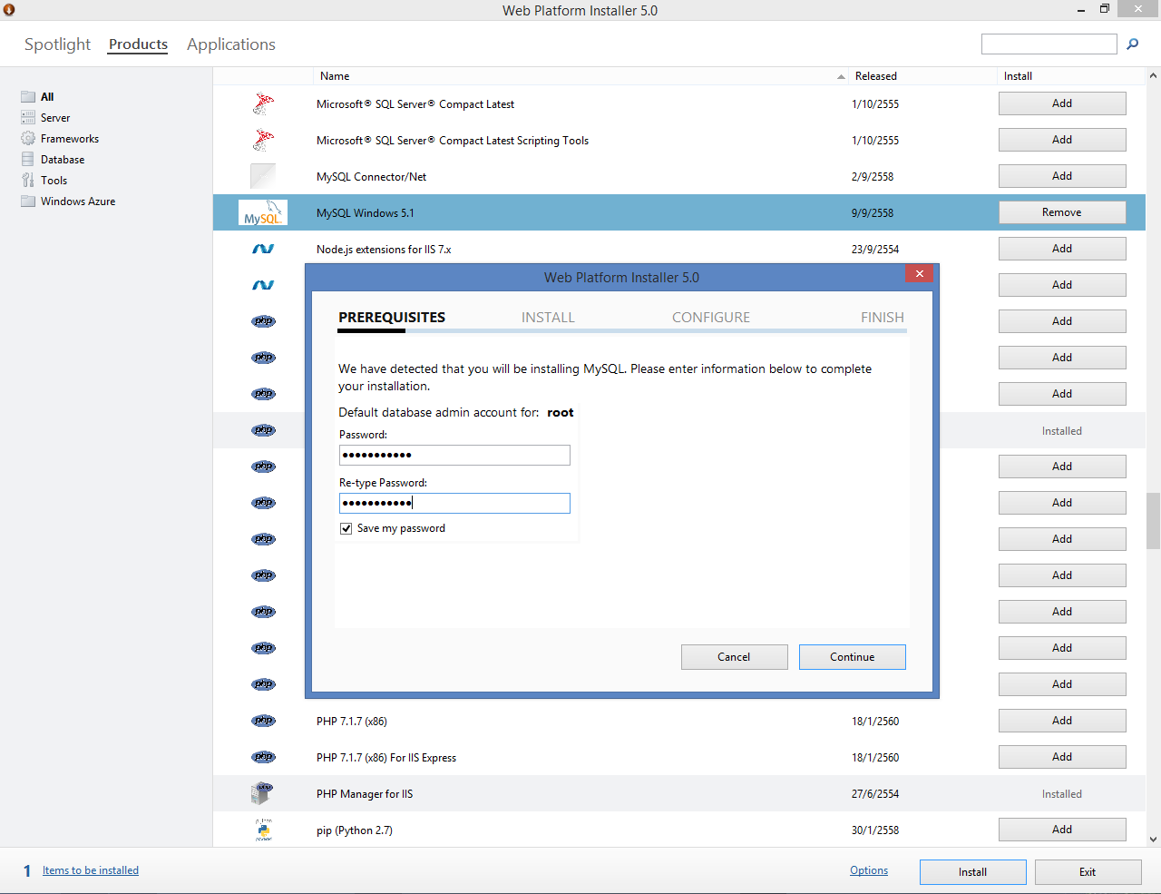This screenshot has width=1161, height=894.
Task: Select the Server category in the sidebar
Action: coord(55,118)
